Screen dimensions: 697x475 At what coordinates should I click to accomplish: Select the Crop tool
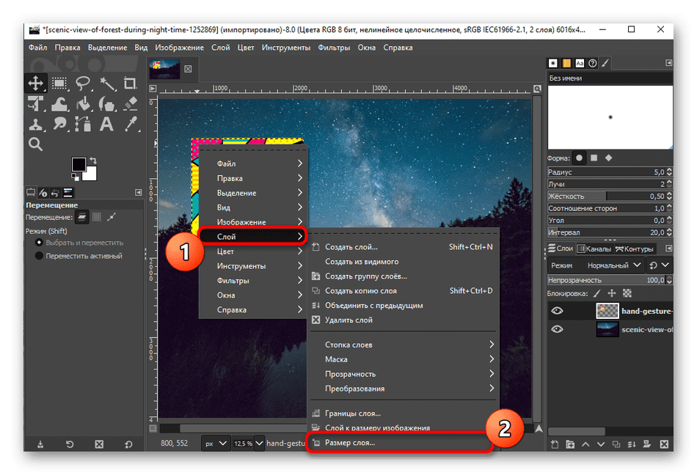(130, 83)
